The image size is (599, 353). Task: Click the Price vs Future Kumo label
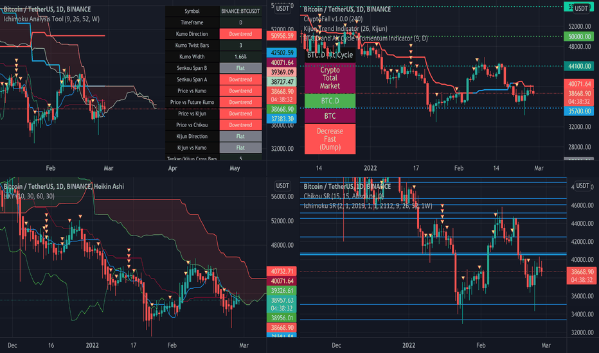[x=192, y=102]
